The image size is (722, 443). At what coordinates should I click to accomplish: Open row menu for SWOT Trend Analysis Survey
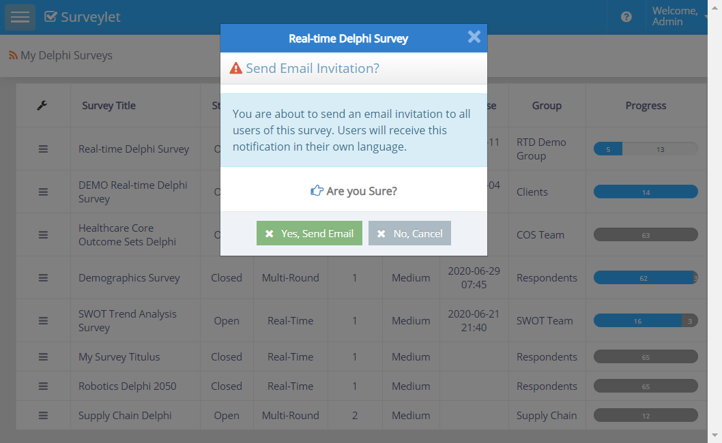pyautogui.click(x=43, y=320)
